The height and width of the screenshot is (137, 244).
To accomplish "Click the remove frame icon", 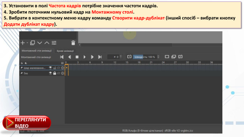I will 180,57.
